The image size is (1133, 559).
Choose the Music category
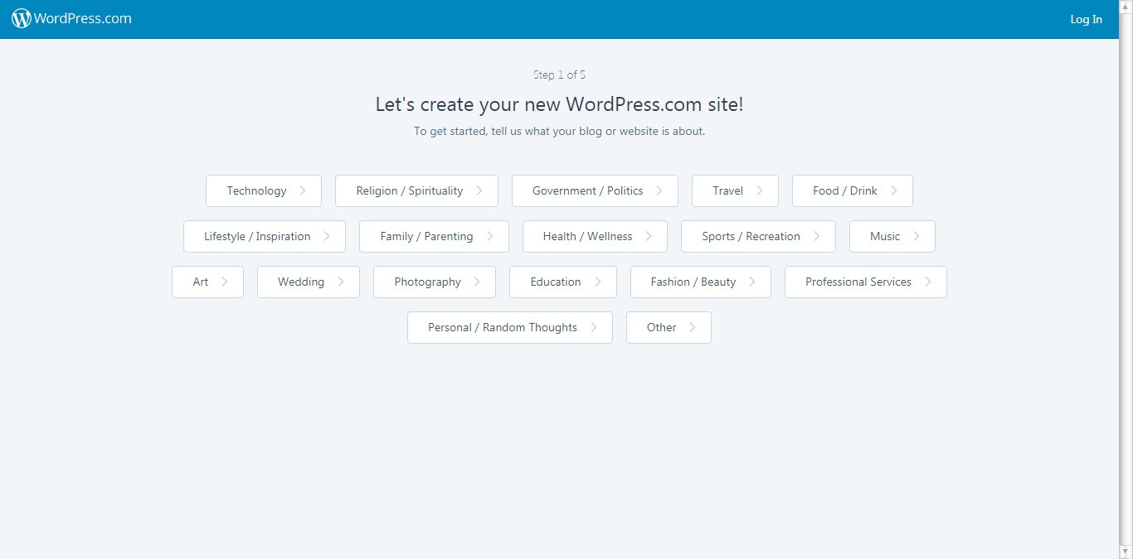pyautogui.click(x=892, y=236)
